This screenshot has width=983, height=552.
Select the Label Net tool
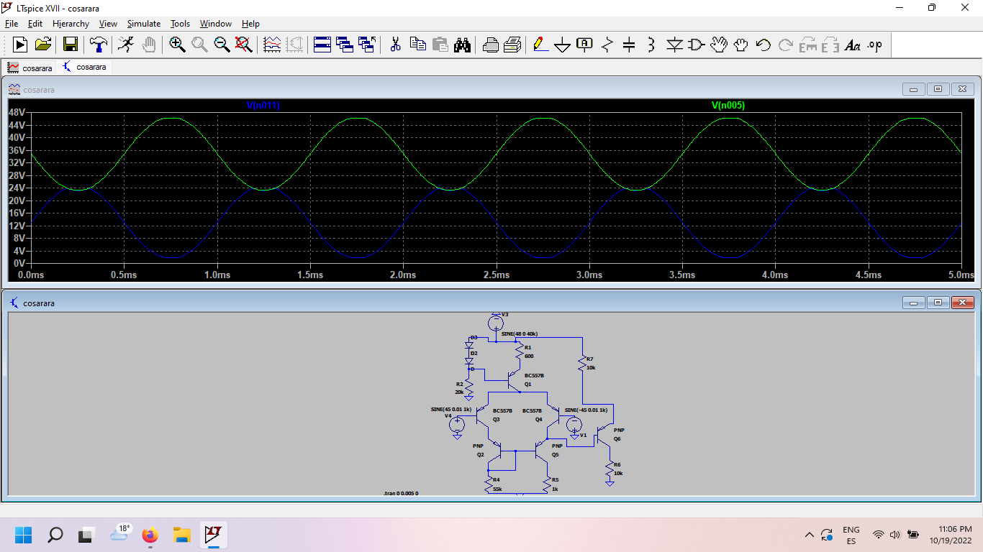[x=584, y=45]
